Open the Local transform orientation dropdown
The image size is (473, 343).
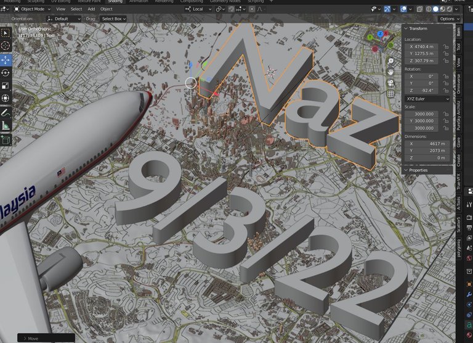[x=198, y=9]
